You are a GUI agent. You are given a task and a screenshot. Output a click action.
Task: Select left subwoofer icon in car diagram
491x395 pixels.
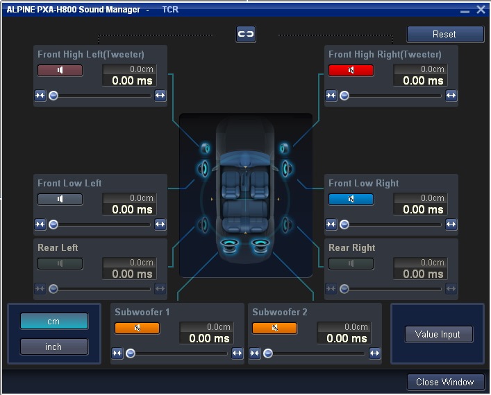(230, 245)
